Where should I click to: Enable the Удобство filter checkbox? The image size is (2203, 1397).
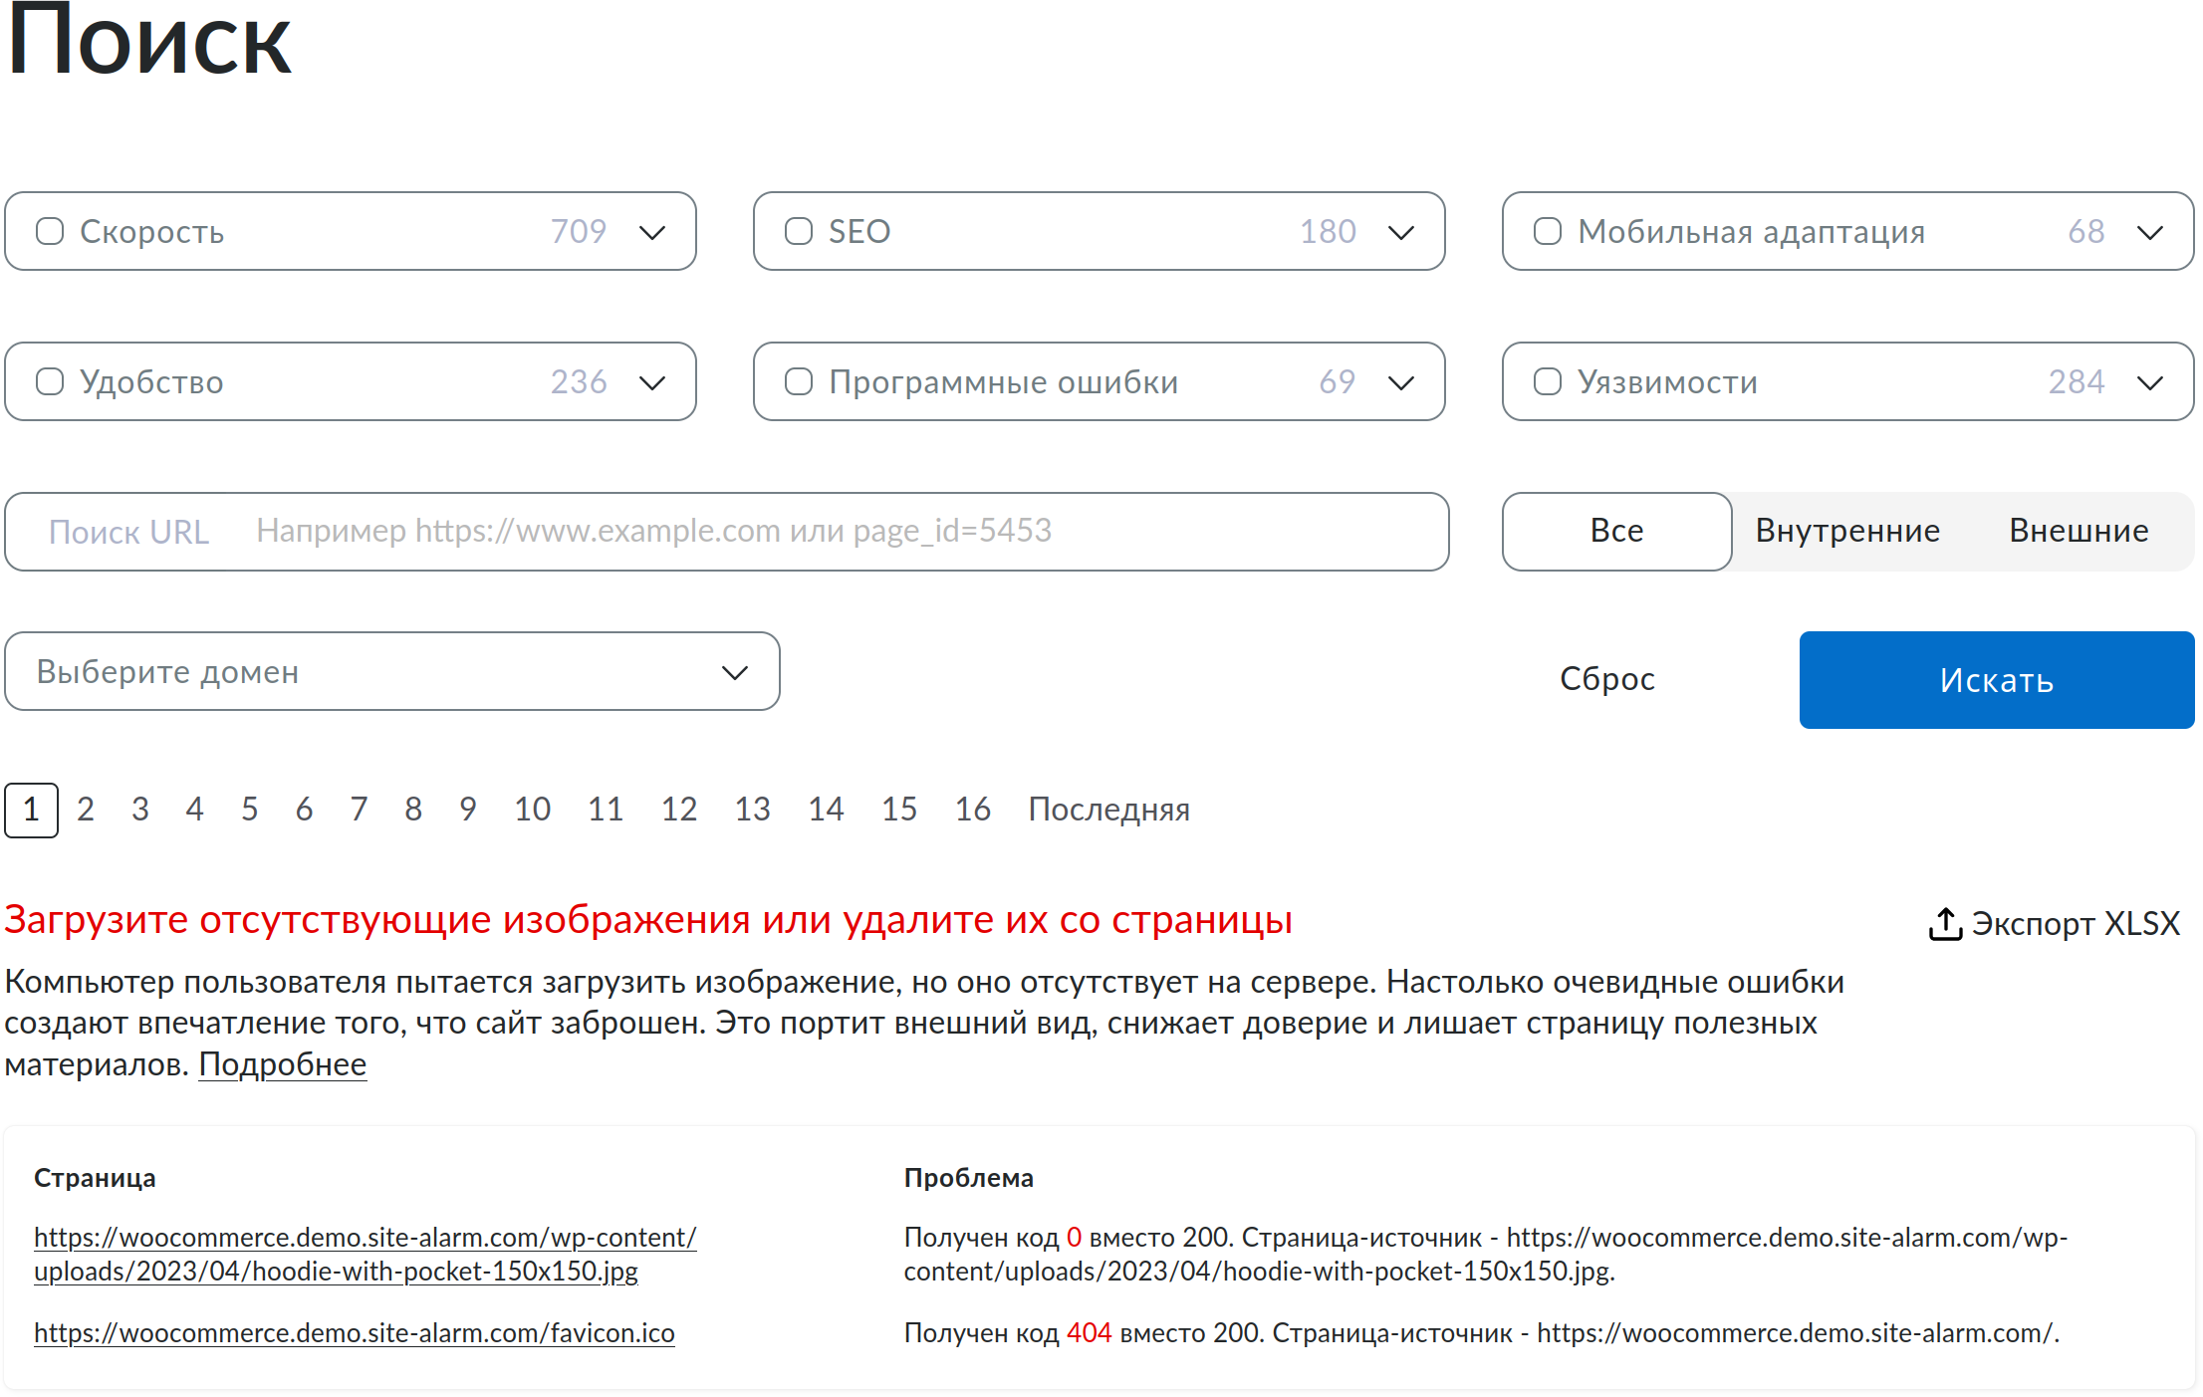(50, 381)
